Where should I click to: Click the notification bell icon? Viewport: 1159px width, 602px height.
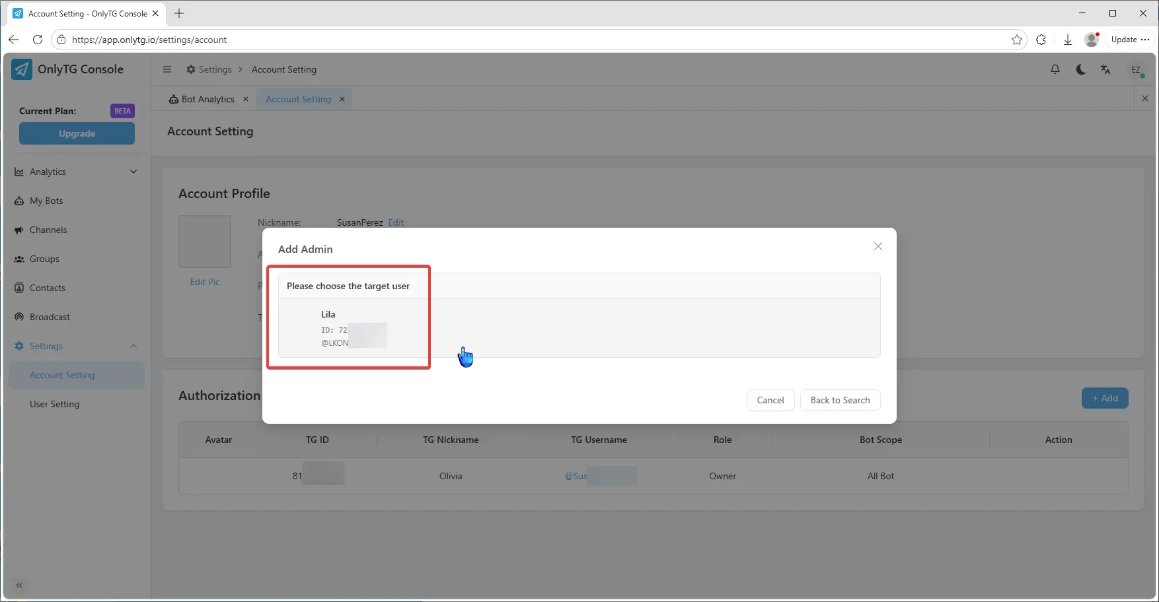coord(1055,69)
